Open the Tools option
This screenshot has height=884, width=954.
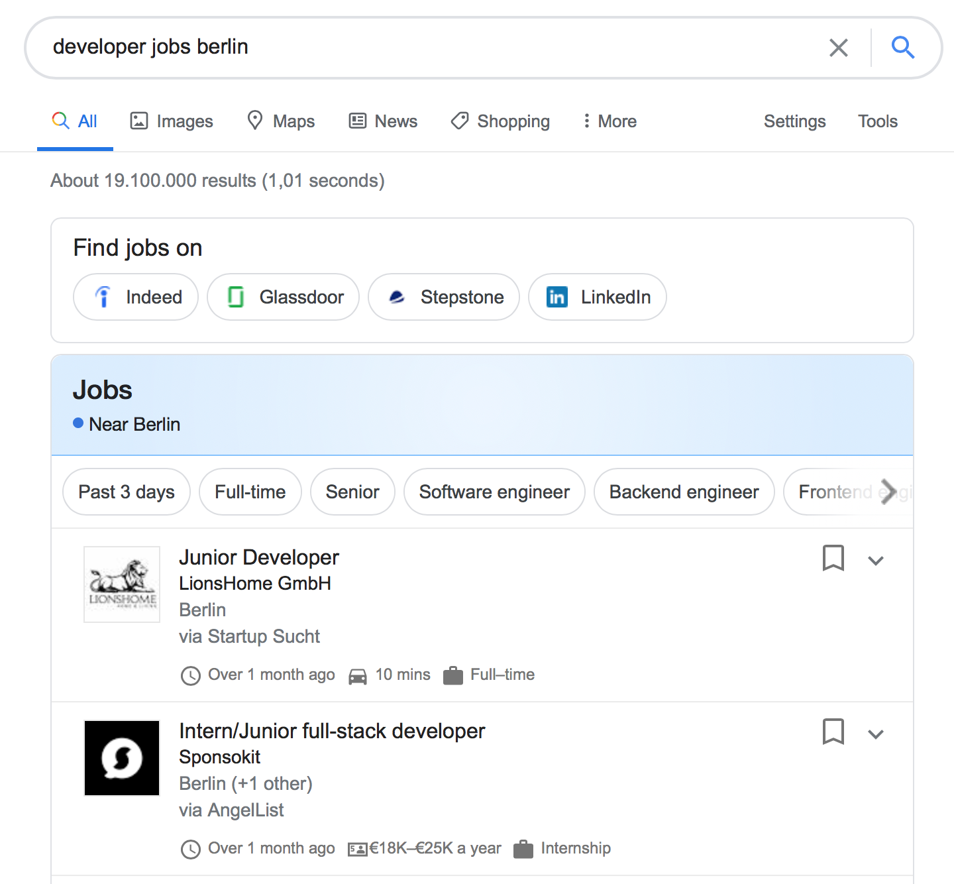878,121
